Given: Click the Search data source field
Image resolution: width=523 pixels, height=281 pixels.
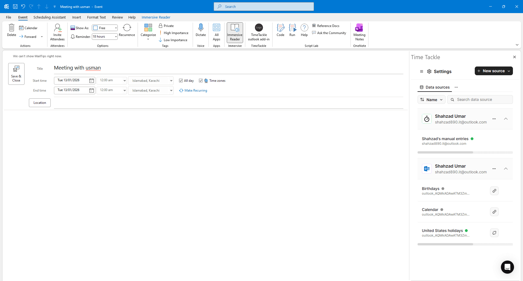Looking at the screenshot, I should coord(480,99).
